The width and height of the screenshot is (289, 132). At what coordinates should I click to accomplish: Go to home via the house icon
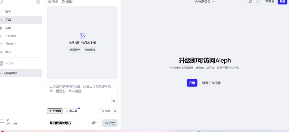pyautogui.click(x=38, y=2)
